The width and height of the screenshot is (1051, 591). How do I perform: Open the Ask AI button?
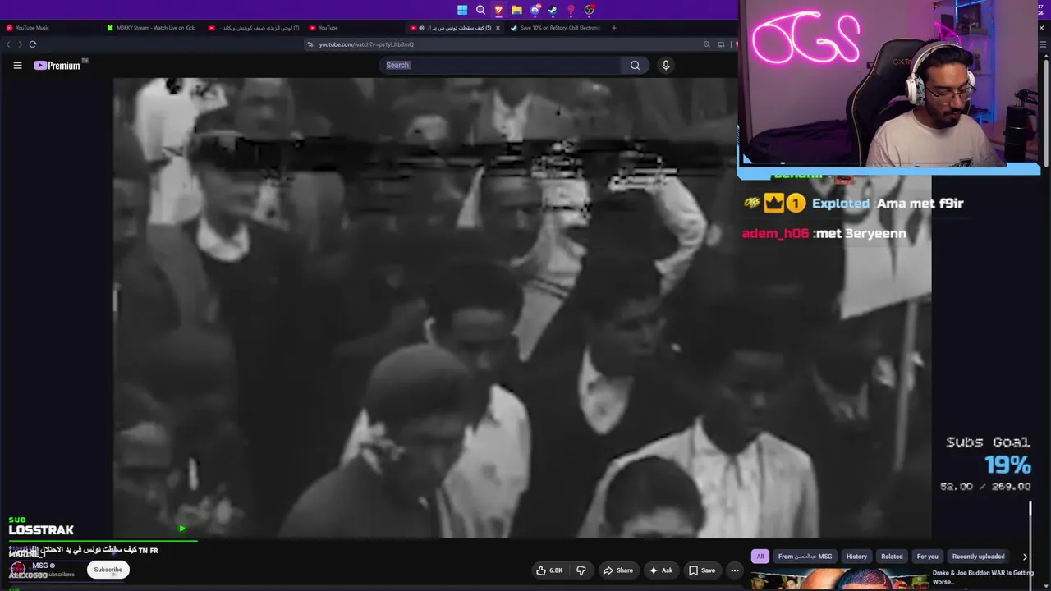point(661,570)
